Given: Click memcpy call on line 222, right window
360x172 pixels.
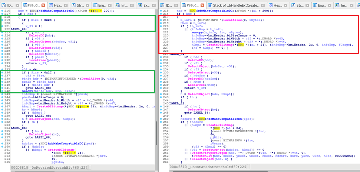Looking at the screenshot, I should tap(196, 32).
